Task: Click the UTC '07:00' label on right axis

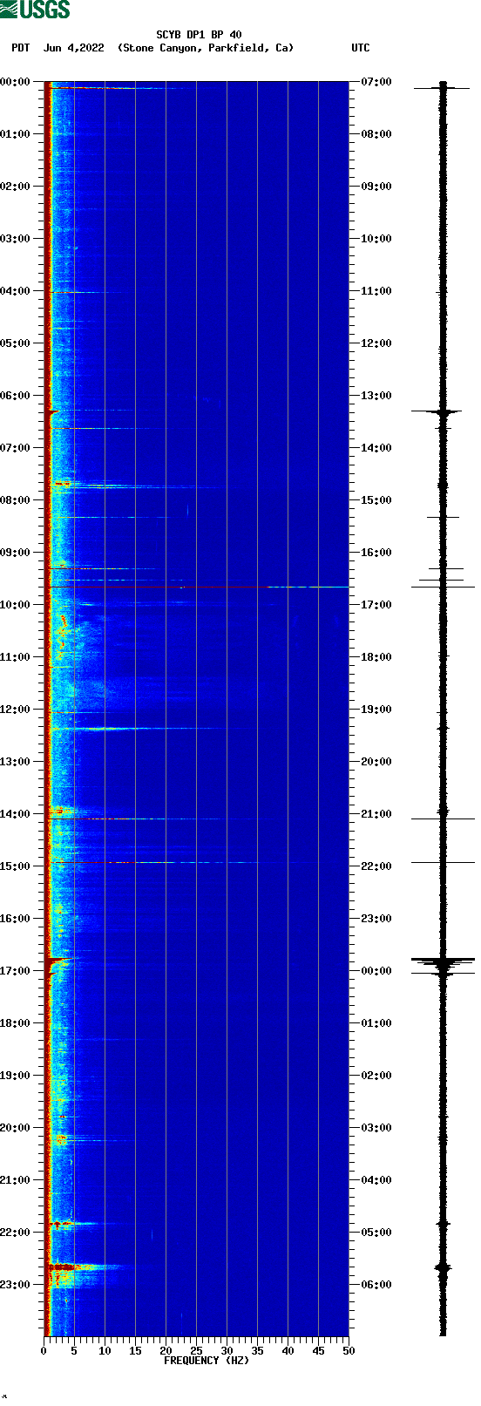Action: coord(376,82)
